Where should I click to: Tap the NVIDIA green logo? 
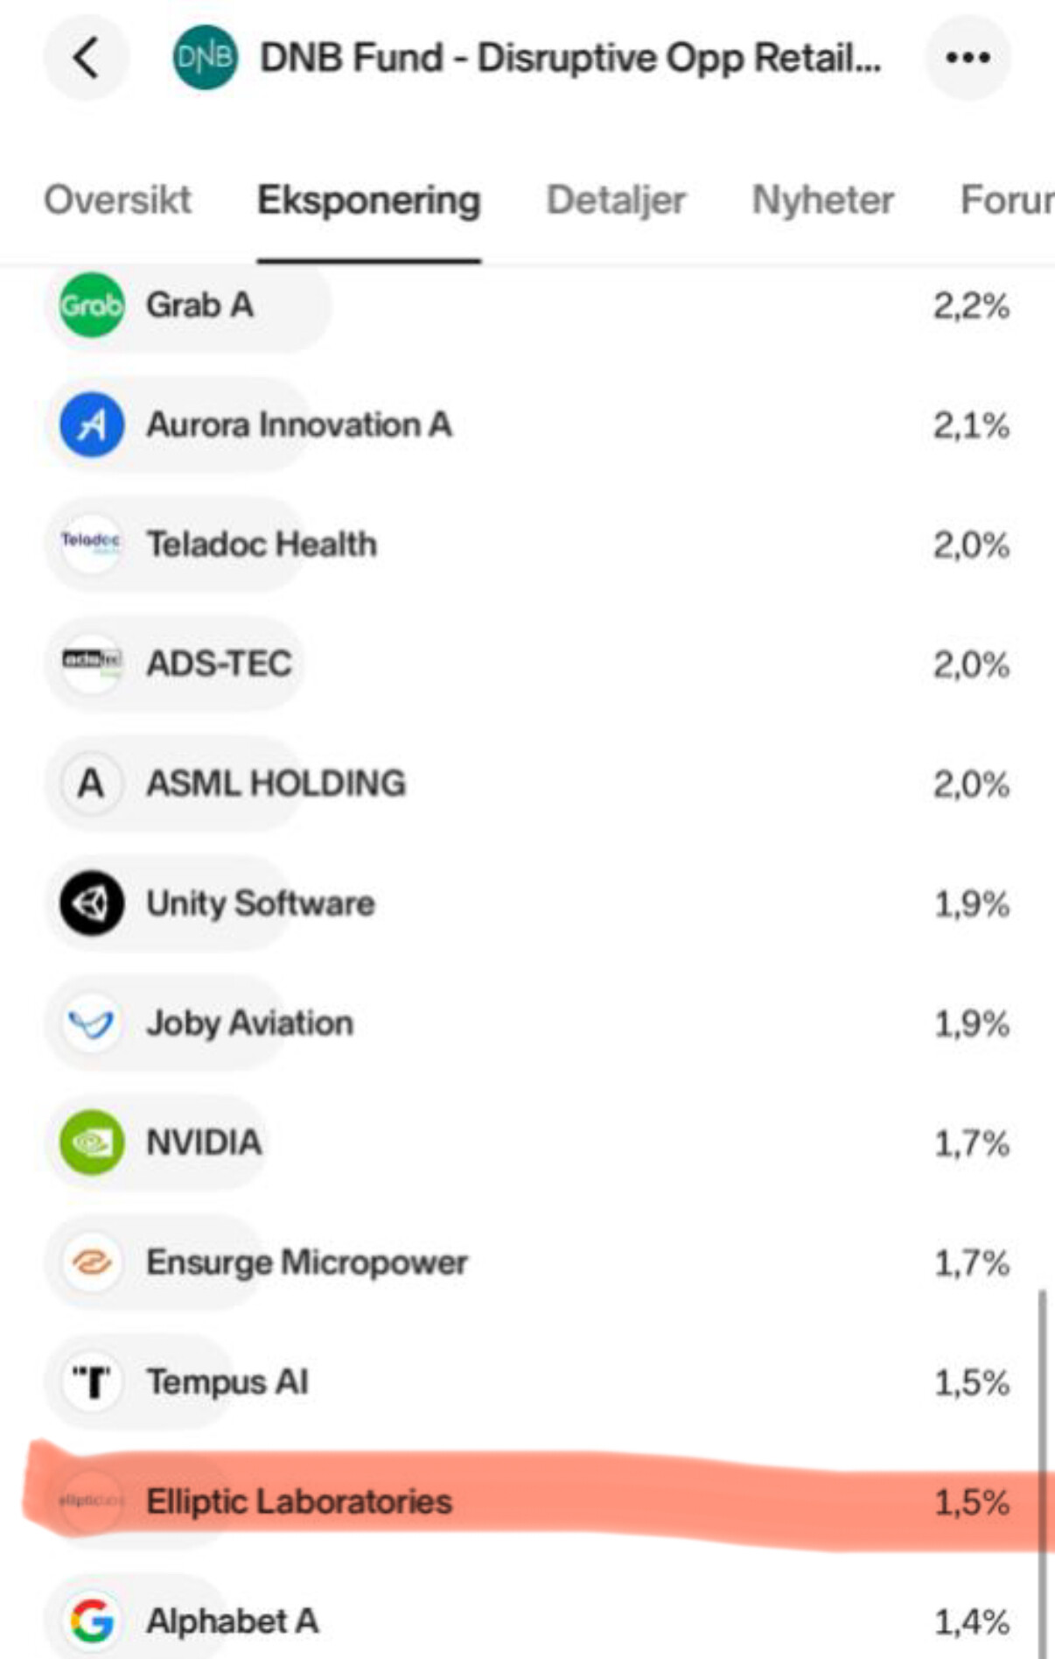click(x=91, y=1142)
